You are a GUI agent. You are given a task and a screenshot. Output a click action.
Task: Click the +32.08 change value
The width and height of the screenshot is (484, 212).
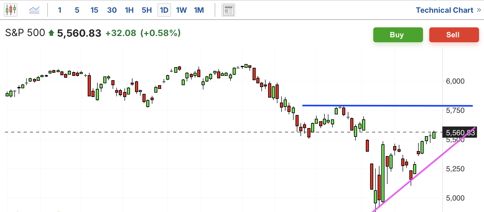[121, 33]
